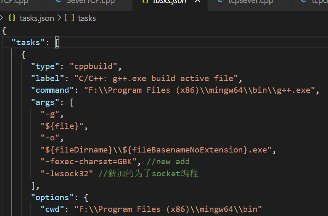Click the "command" key
328x216 pixels.
[52, 90]
